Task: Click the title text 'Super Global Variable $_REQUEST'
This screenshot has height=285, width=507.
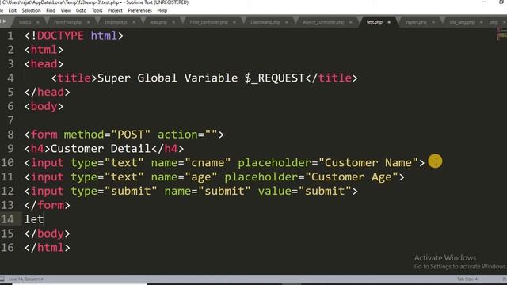Action: tap(200, 78)
